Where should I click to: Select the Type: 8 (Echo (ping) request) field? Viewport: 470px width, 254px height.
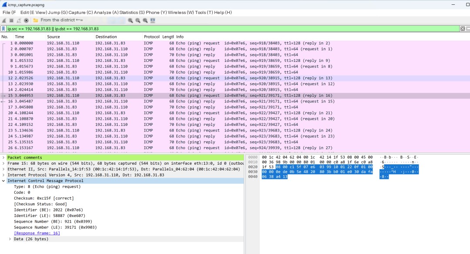point(47,187)
